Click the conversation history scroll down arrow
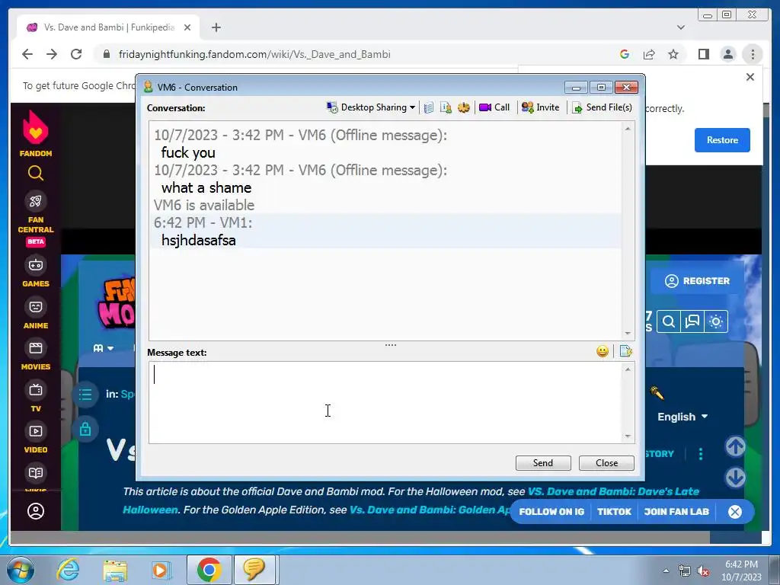Image resolution: width=780 pixels, height=585 pixels. (x=628, y=334)
